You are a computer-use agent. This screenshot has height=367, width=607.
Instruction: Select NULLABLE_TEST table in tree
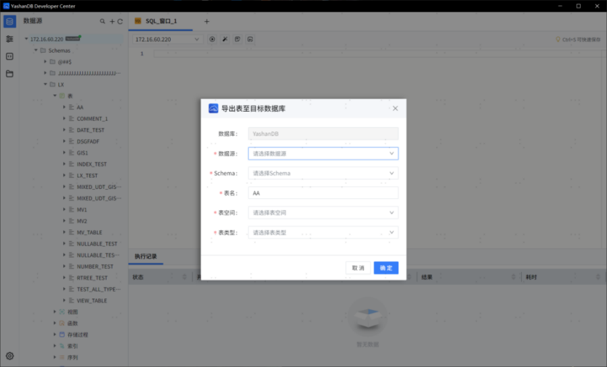(97, 244)
